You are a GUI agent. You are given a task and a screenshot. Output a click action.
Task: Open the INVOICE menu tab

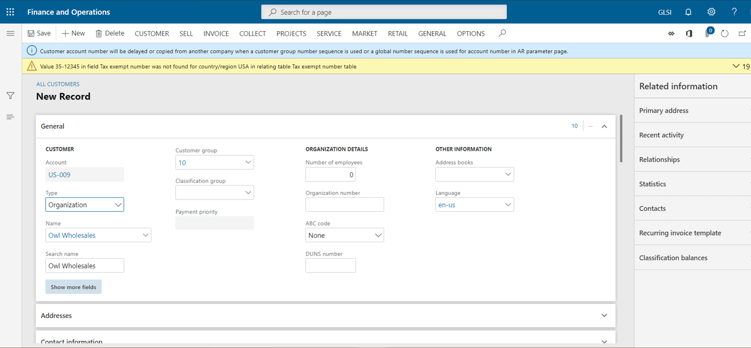click(216, 34)
